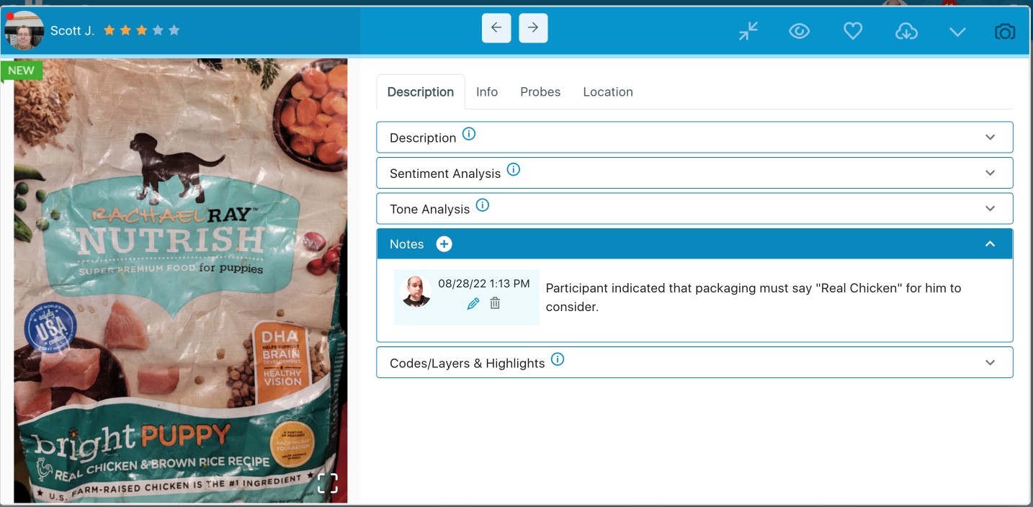Collapse the view with the minimize arrows icon

click(748, 31)
